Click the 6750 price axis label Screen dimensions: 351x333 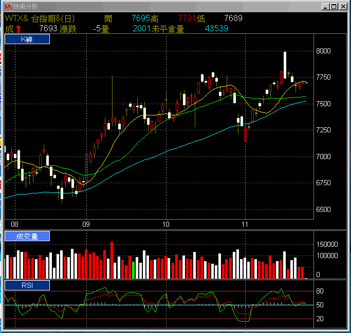[323, 183]
